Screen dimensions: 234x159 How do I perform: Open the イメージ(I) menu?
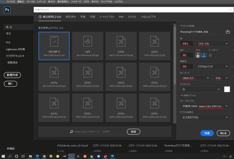pos(30,2)
